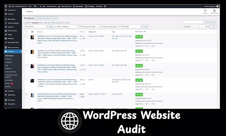This screenshot has width=226, height=136.
Task: Open the Select a category dropdown
Action: point(67,26)
